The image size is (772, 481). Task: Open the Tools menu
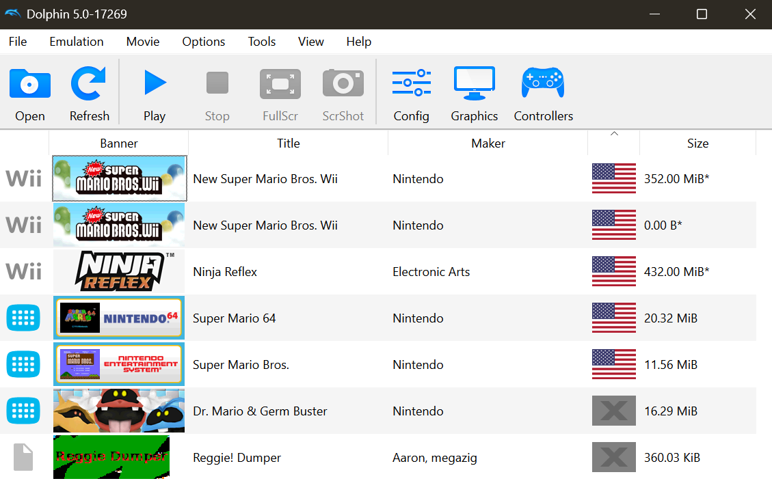pos(262,42)
